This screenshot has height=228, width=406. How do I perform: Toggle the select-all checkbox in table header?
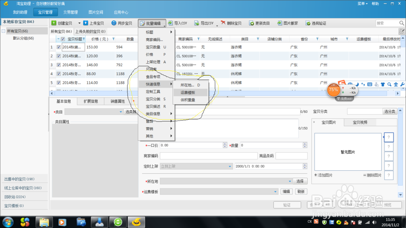pyautogui.click(x=63, y=39)
